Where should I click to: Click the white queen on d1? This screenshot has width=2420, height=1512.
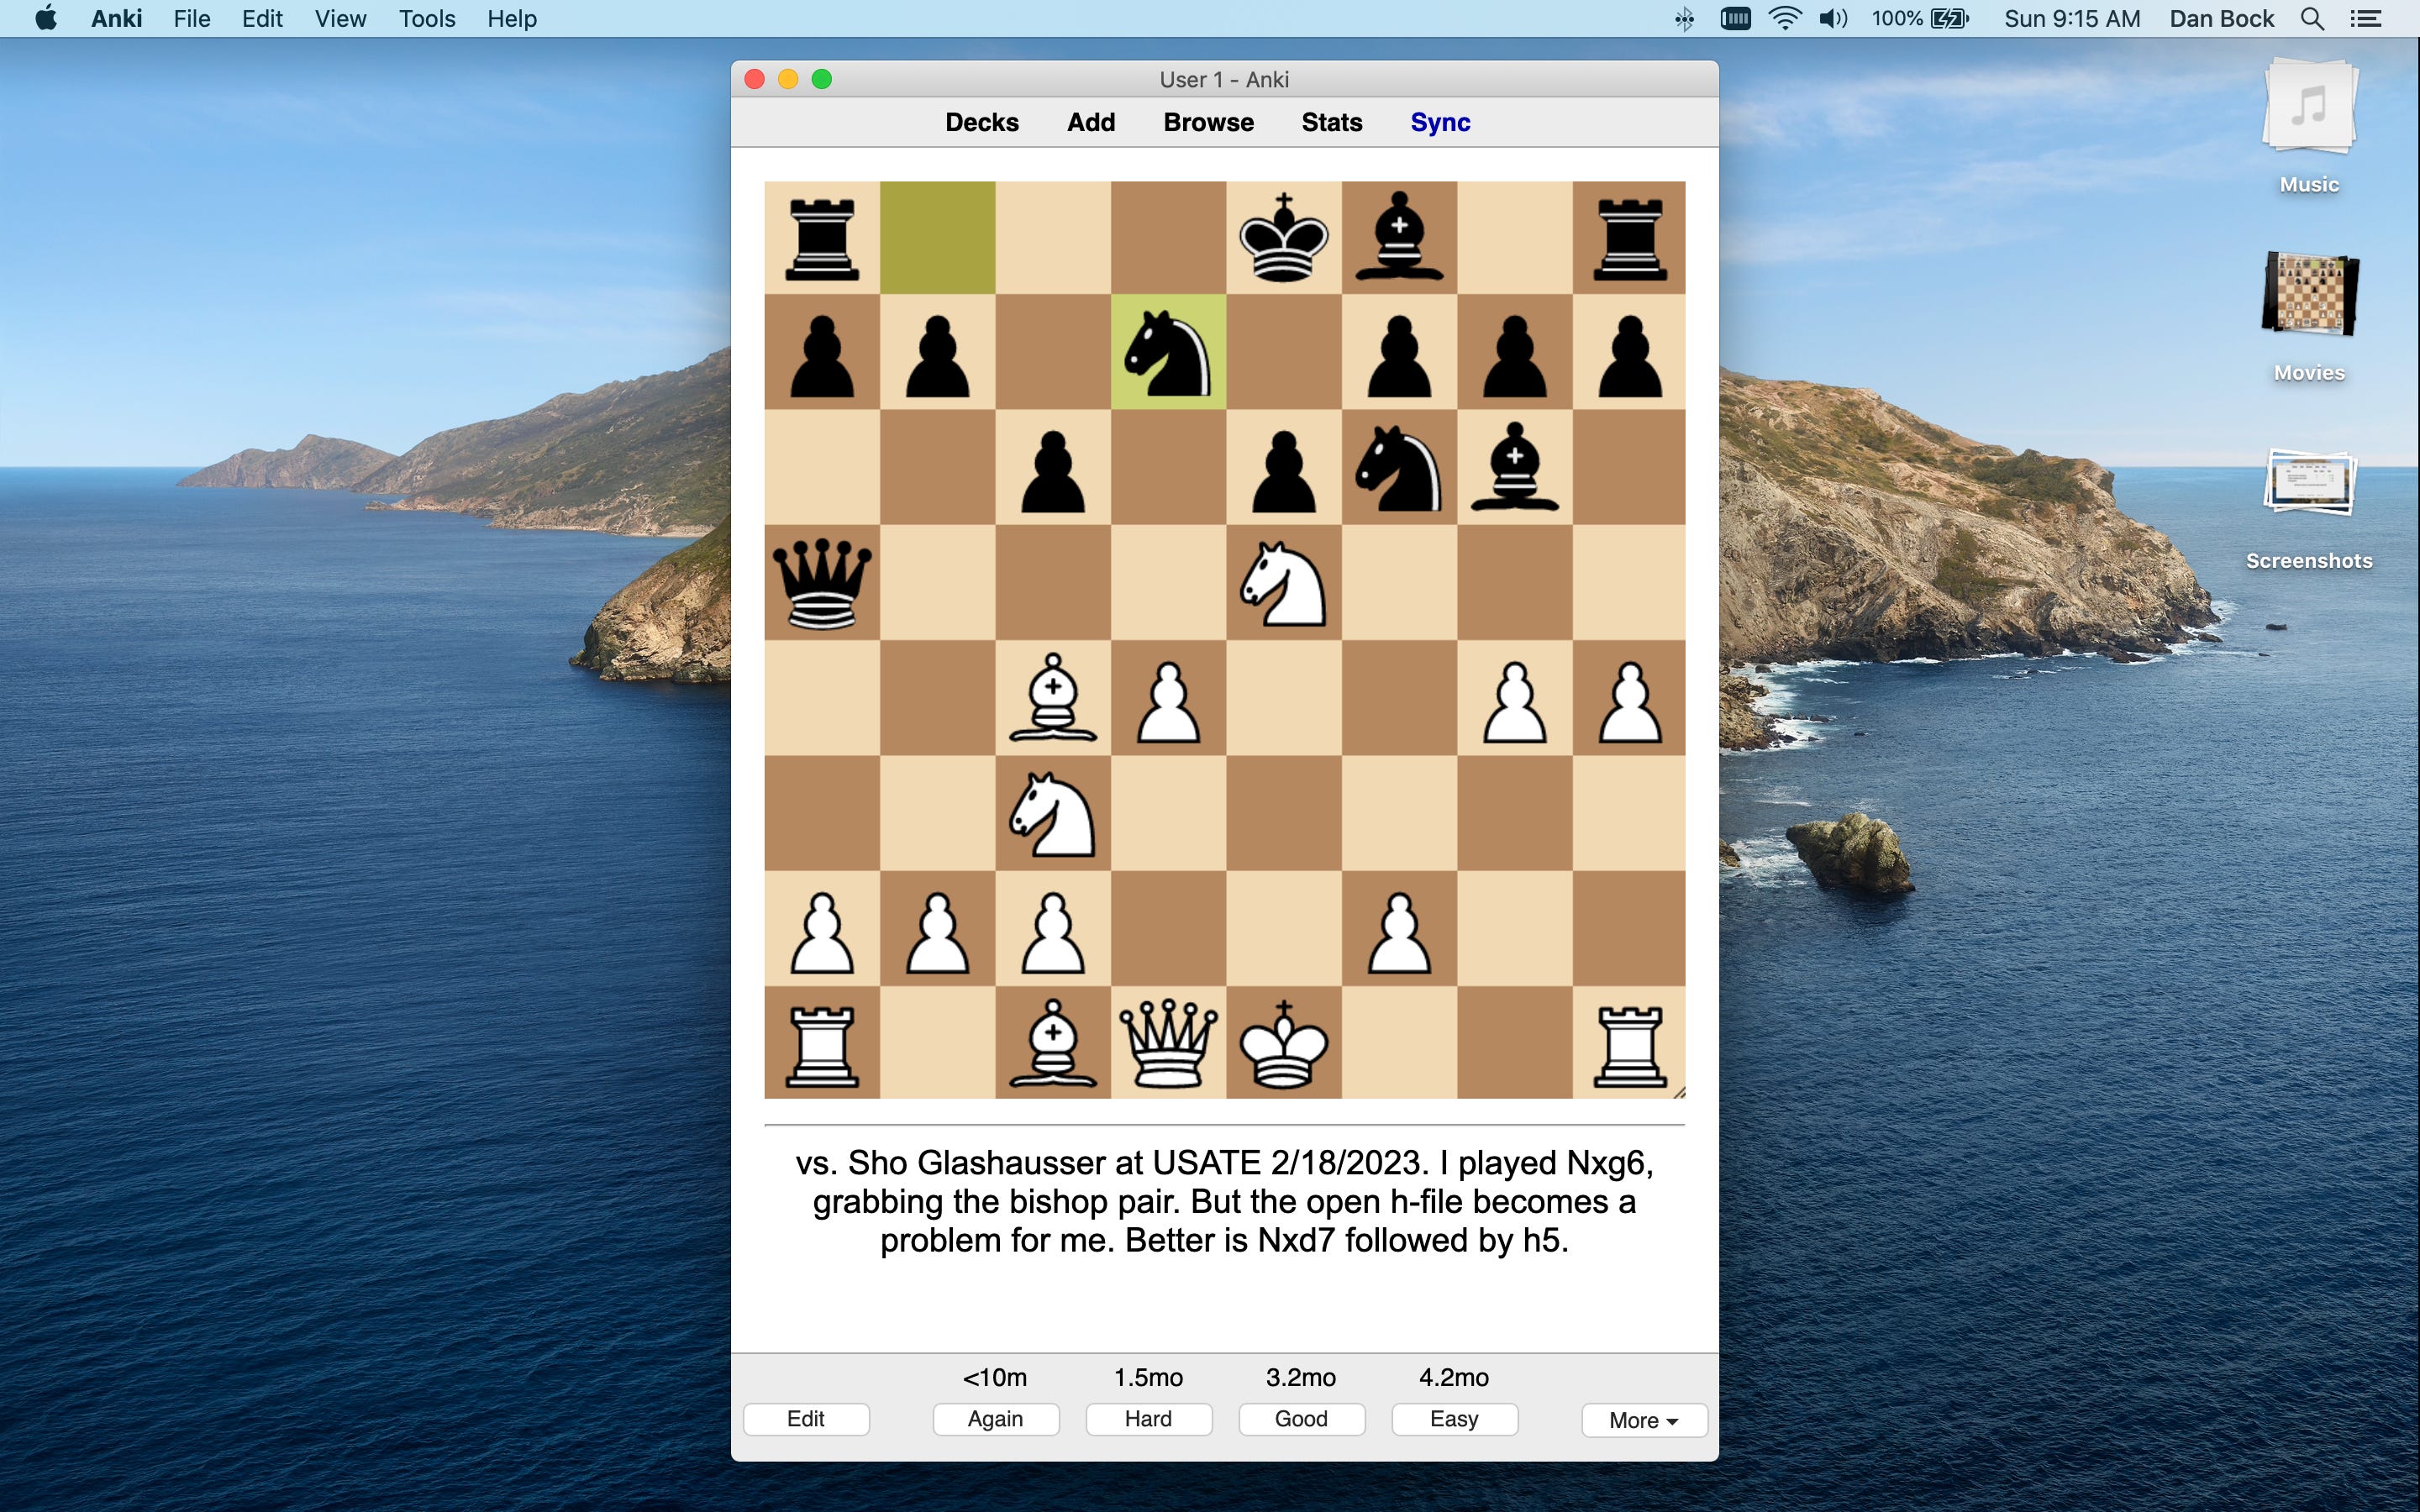pyautogui.click(x=1168, y=1043)
